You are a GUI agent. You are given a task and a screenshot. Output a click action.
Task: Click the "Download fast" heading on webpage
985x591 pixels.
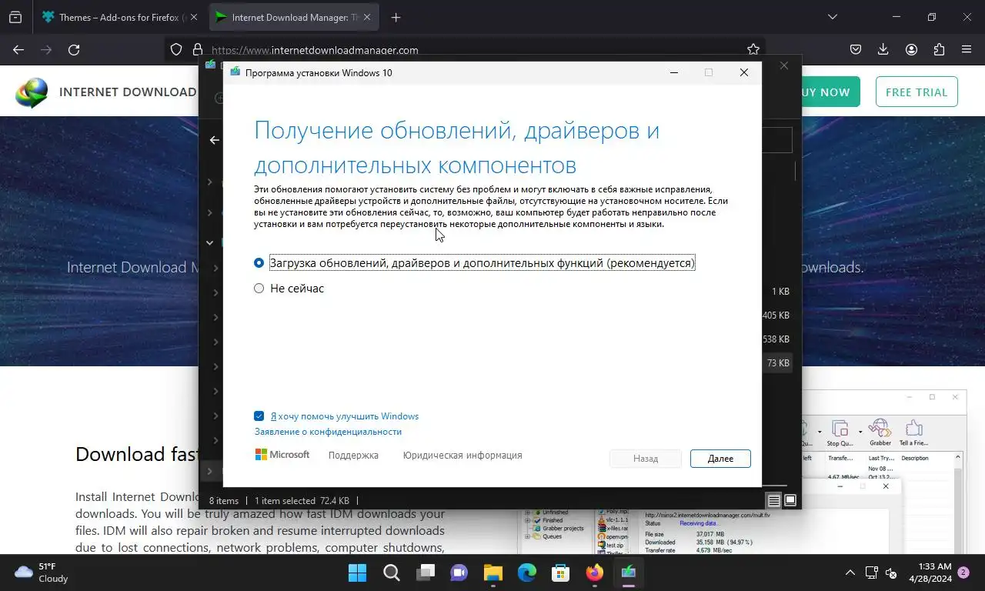click(136, 454)
